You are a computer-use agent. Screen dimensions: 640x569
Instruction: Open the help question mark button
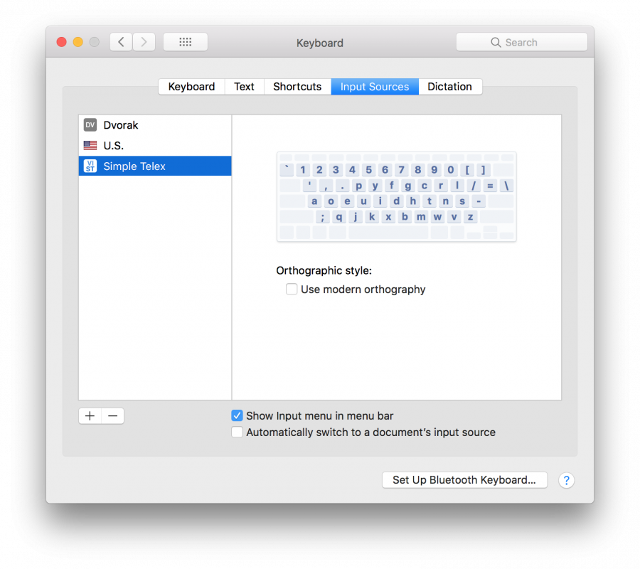coord(566,480)
